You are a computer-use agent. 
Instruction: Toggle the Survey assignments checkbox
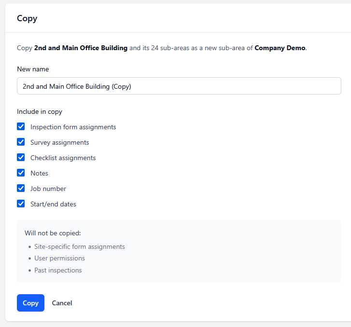pos(21,142)
